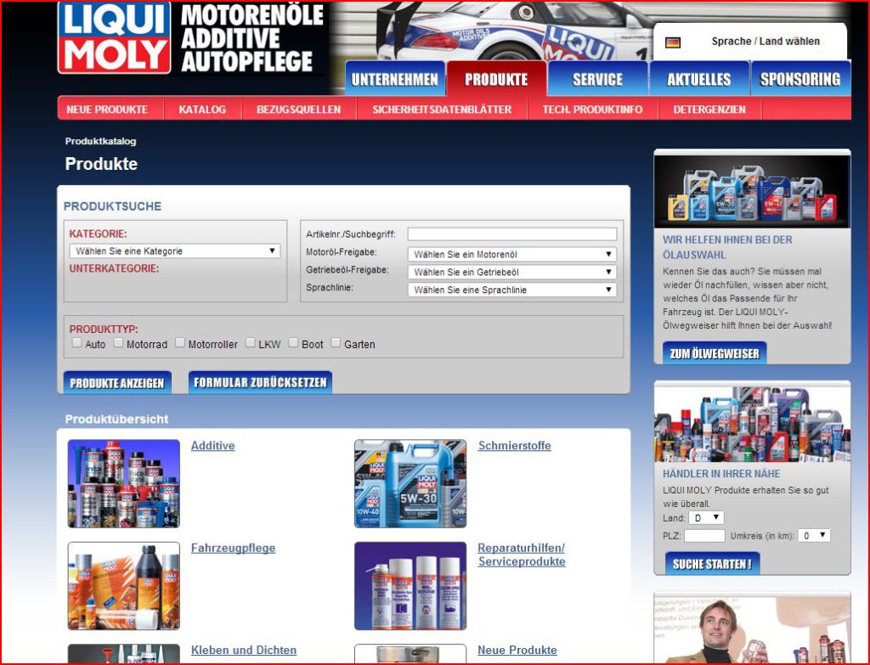The width and height of the screenshot is (870, 665).
Task: Expand the Kategorie dropdown
Action: (175, 251)
